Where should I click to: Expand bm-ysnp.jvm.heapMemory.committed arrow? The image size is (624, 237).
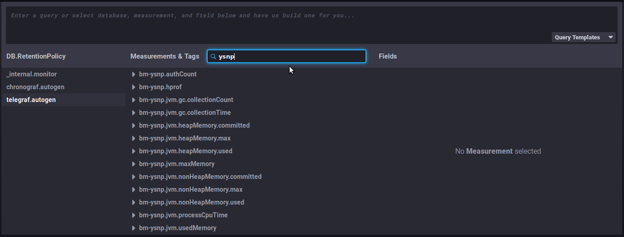pos(134,125)
